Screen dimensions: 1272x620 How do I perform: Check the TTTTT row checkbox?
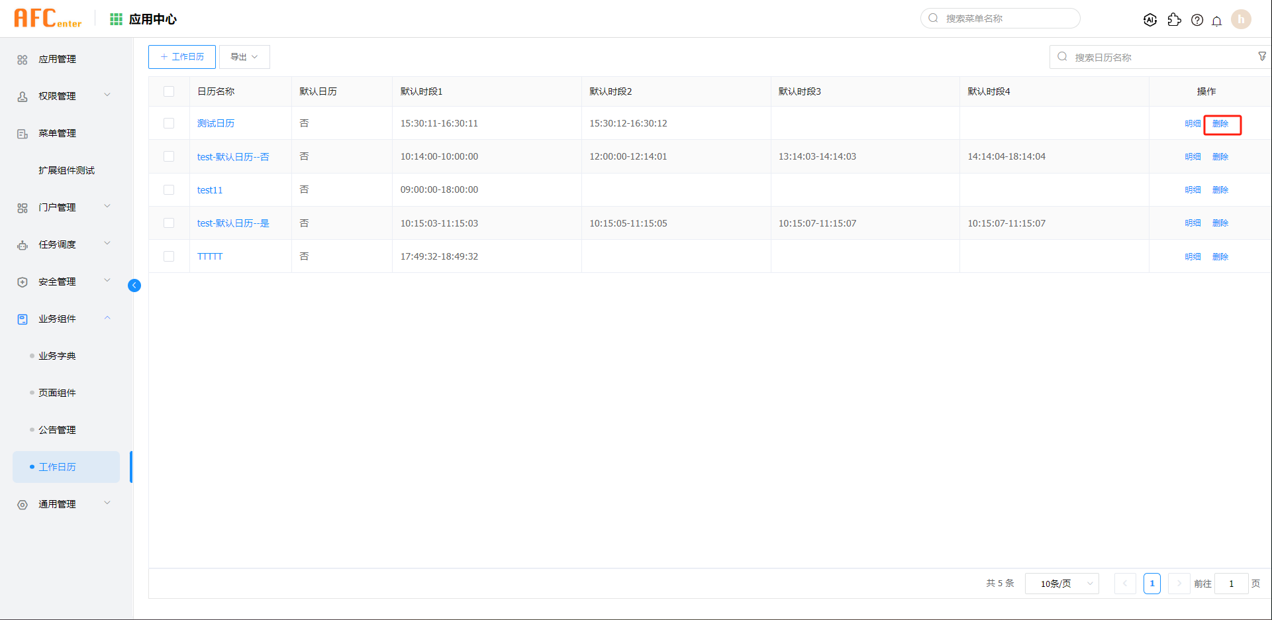click(x=169, y=256)
